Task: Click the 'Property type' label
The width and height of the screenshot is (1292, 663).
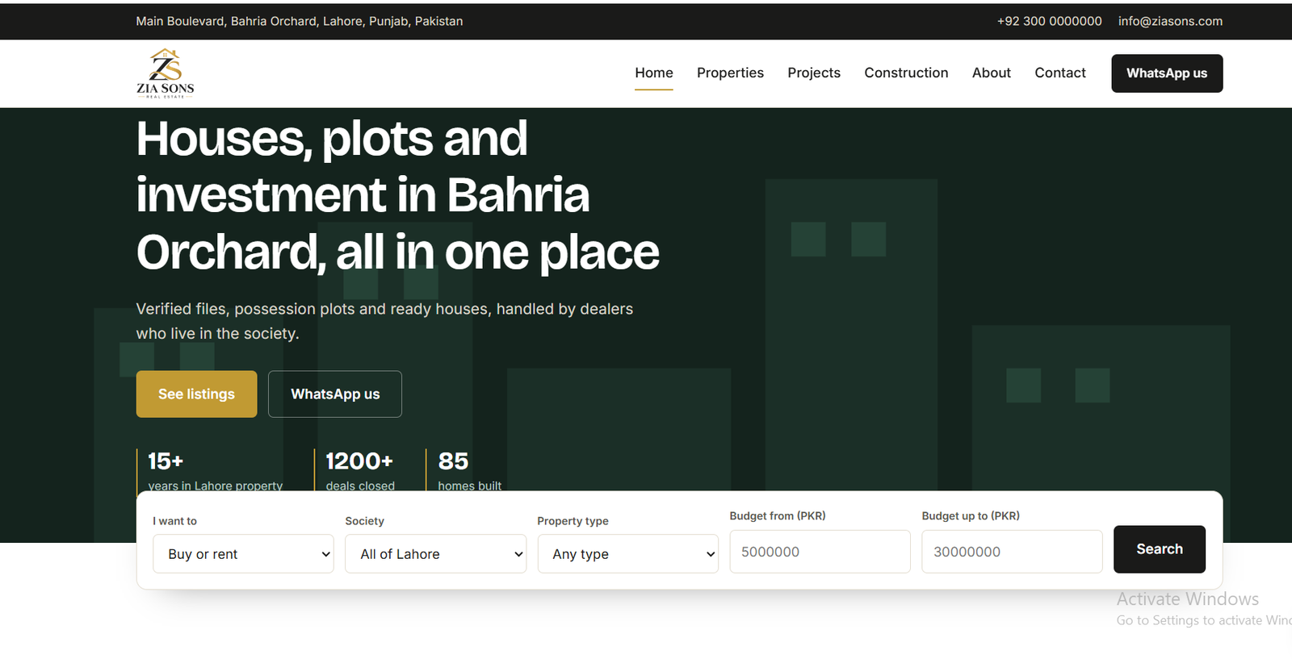Action: click(x=573, y=521)
